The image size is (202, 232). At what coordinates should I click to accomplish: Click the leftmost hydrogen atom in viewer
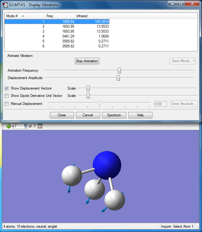pyautogui.click(x=72, y=176)
